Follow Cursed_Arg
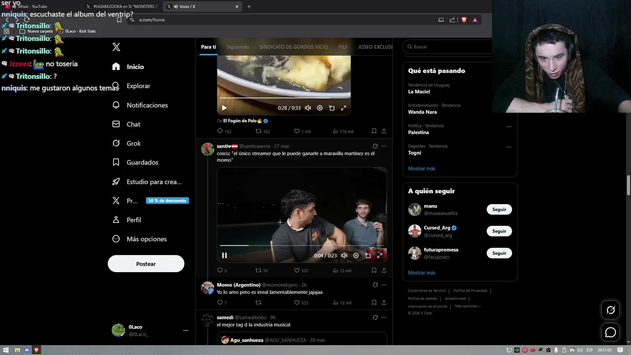 pos(499,231)
